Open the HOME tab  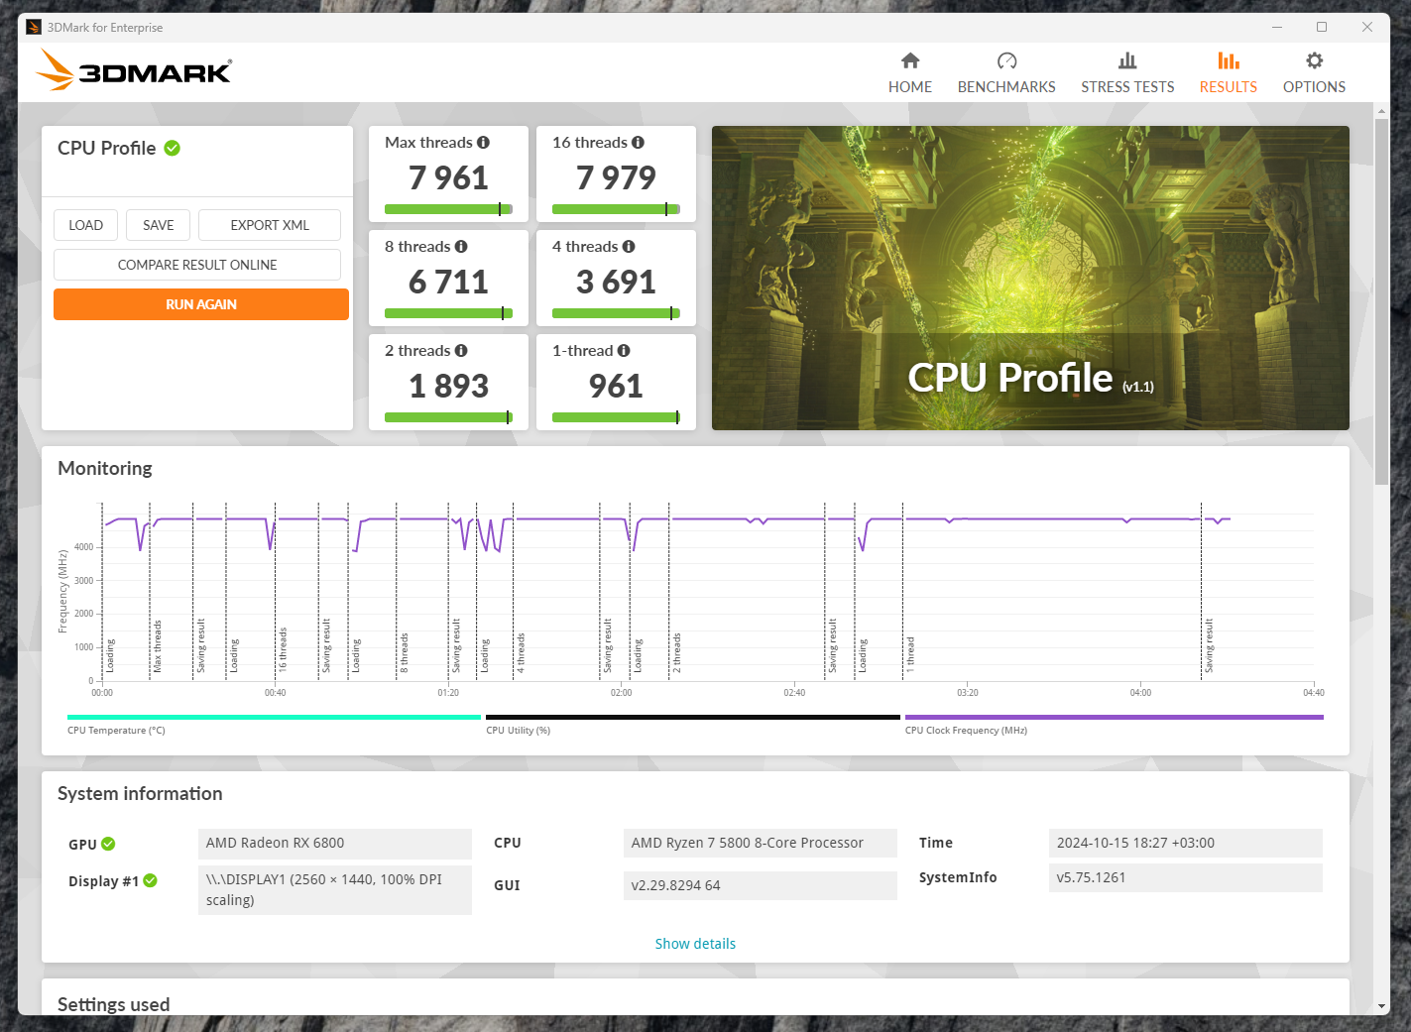[910, 73]
